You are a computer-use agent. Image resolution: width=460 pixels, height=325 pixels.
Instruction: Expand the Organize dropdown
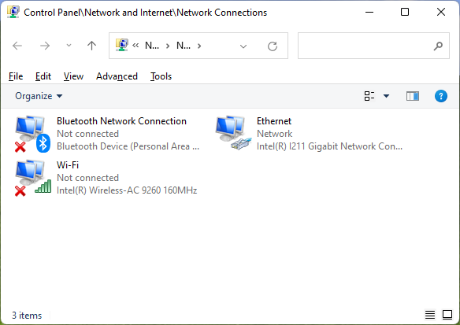point(39,96)
